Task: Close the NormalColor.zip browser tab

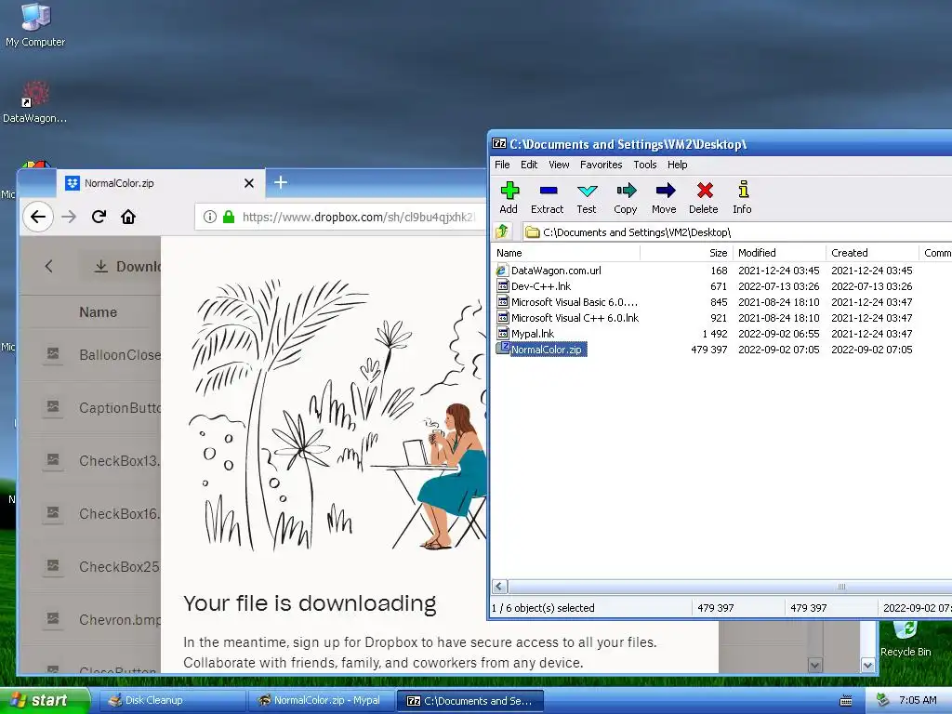Action: coord(249,183)
